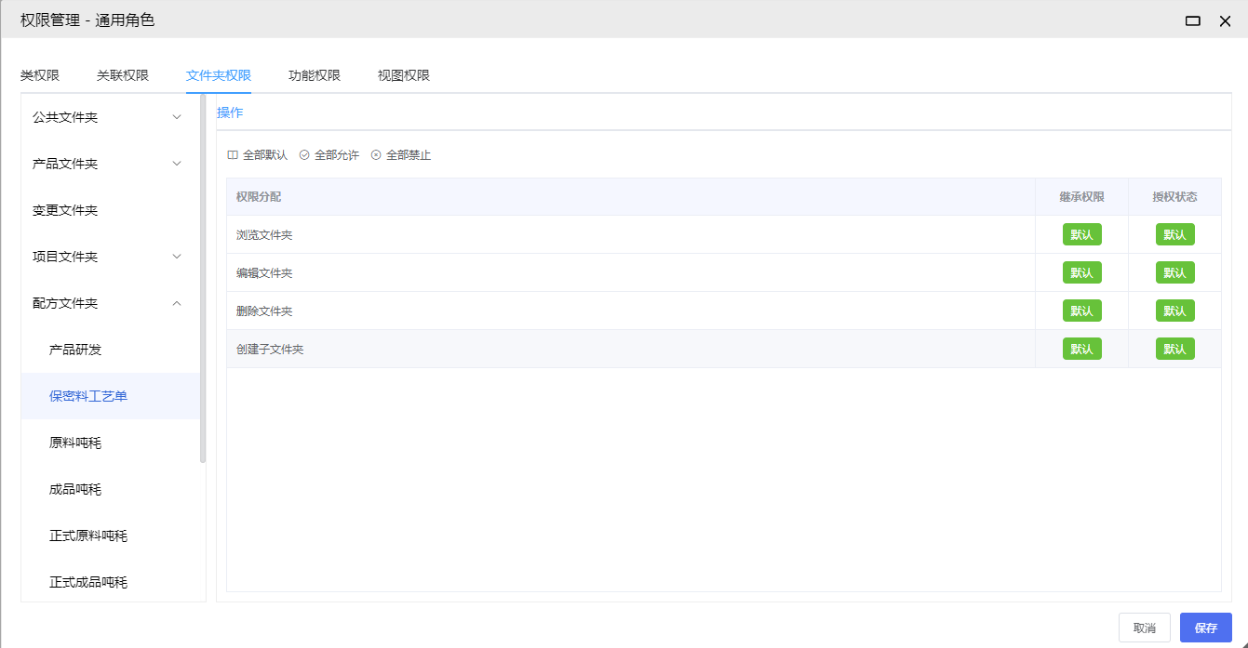Click the 保存 button
The width and height of the screenshot is (1248, 648).
click(1205, 628)
